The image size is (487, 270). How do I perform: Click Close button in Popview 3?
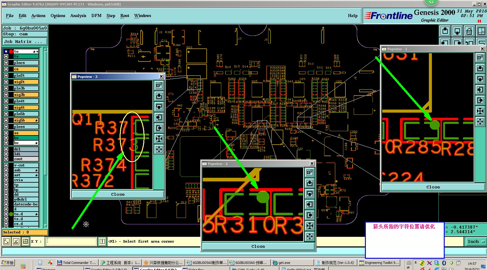pos(118,195)
